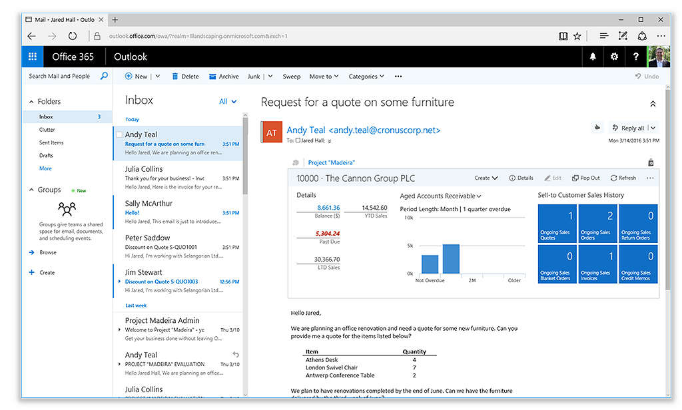Click the search magnifier icon
Image resolution: width=682 pixels, height=410 pixels.
click(104, 76)
